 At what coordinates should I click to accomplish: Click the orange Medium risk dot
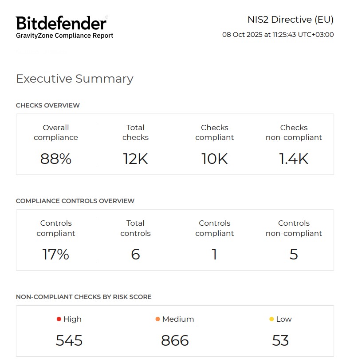[x=158, y=319]
